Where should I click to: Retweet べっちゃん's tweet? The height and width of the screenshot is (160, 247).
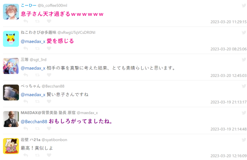click(x=37, y=102)
